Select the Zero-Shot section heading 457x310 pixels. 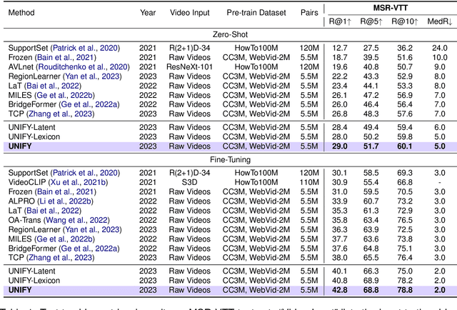click(x=228, y=34)
